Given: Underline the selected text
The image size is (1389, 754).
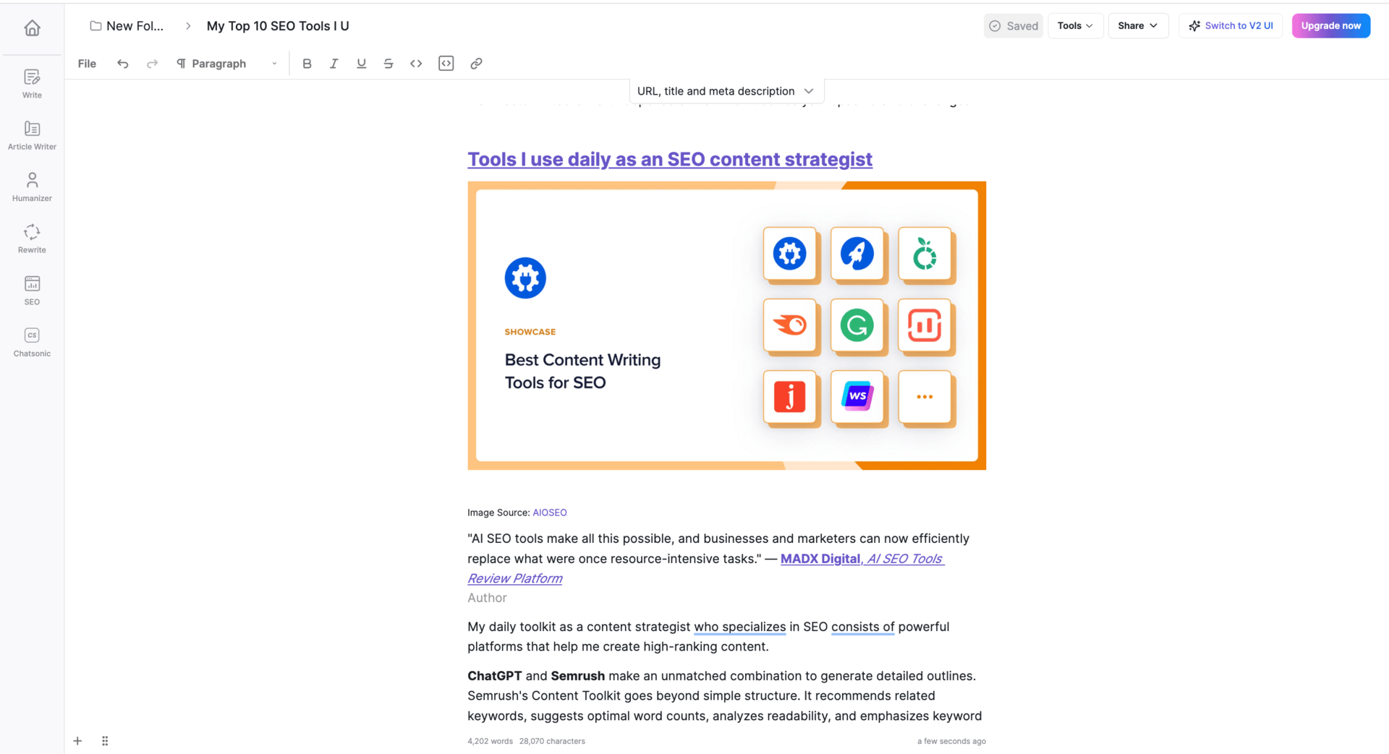Looking at the screenshot, I should (x=361, y=64).
